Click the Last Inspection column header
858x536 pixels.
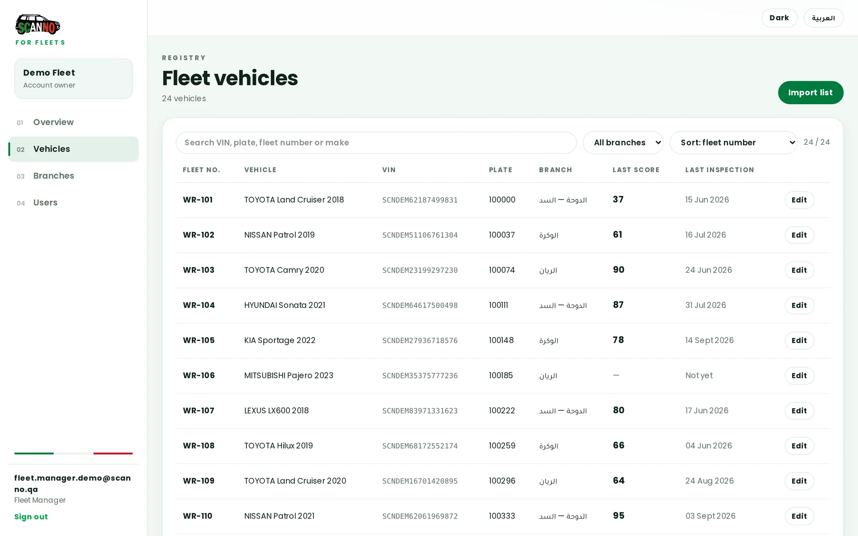[719, 170]
